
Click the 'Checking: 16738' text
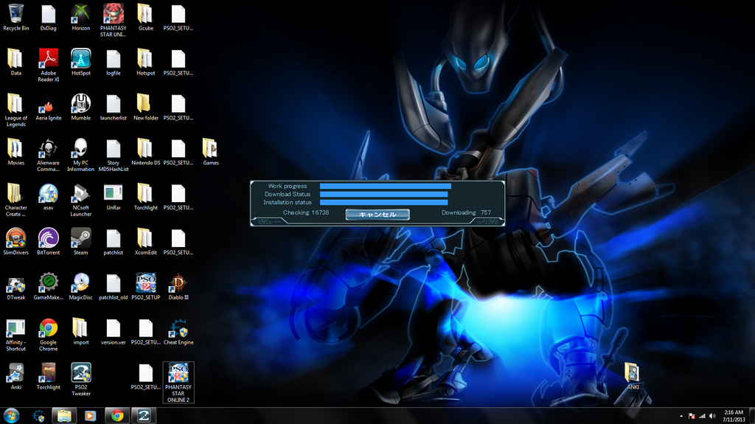pyautogui.click(x=306, y=212)
